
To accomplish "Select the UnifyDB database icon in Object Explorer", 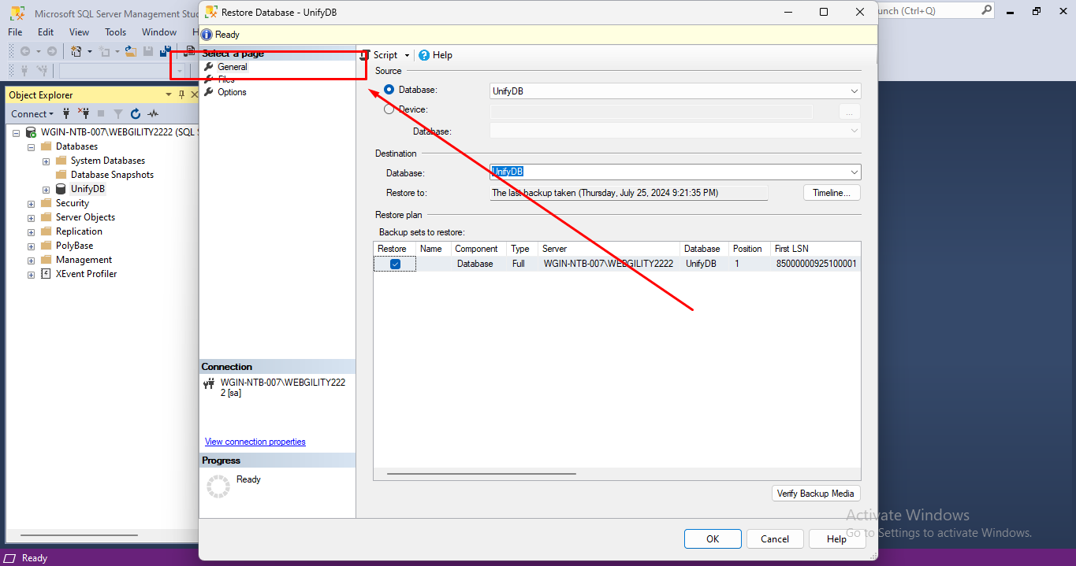I will (61, 188).
